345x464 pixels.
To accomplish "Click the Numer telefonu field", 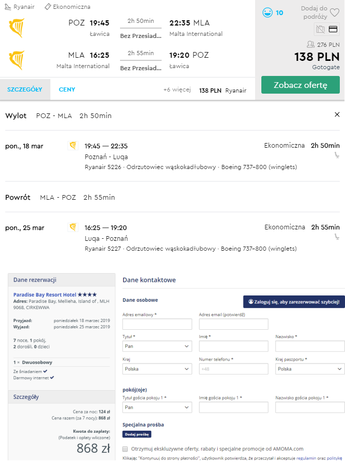I will click(233, 369).
